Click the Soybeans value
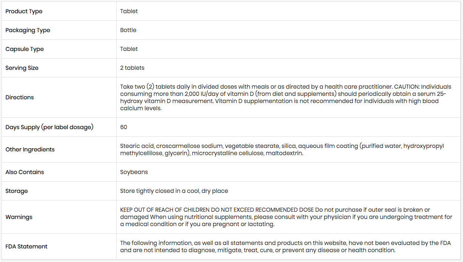The width and height of the screenshot is (463, 262). pyautogui.click(x=134, y=172)
